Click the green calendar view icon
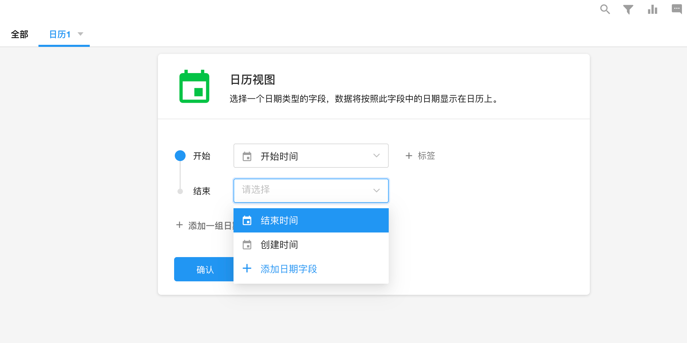The height and width of the screenshot is (343, 687). pos(194,87)
